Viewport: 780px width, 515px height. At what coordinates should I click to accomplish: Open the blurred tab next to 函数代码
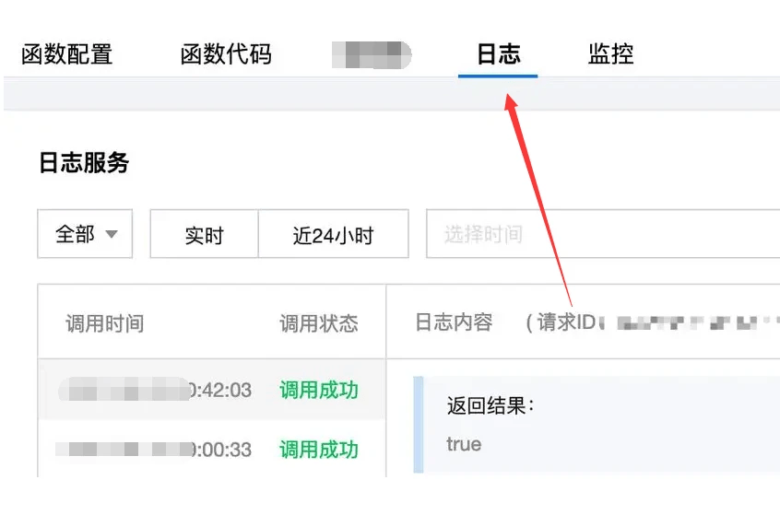pyautogui.click(x=372, y=54)
